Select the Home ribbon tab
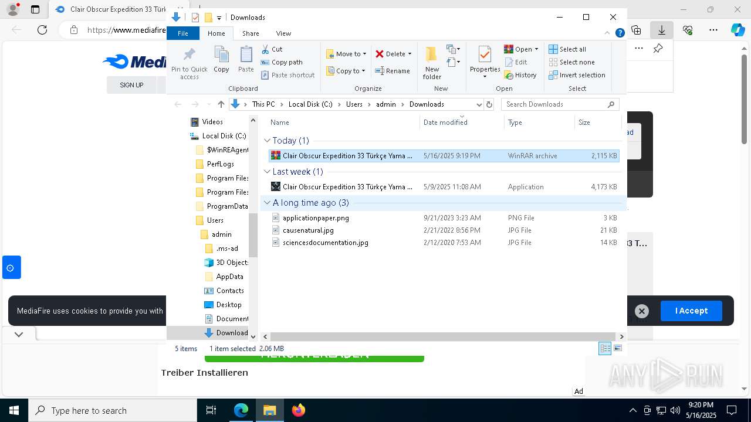Viewport: 751px width, 422px height. pyautogui.click(x=216, y=33)
